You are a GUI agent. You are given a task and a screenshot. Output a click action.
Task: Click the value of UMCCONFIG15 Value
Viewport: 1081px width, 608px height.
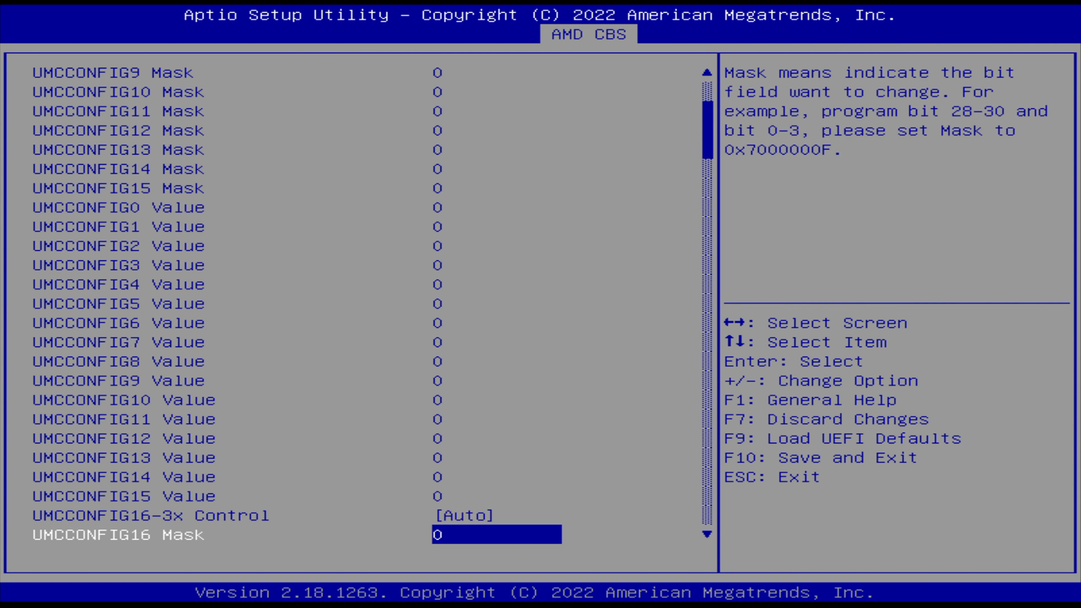pos(437,496)
